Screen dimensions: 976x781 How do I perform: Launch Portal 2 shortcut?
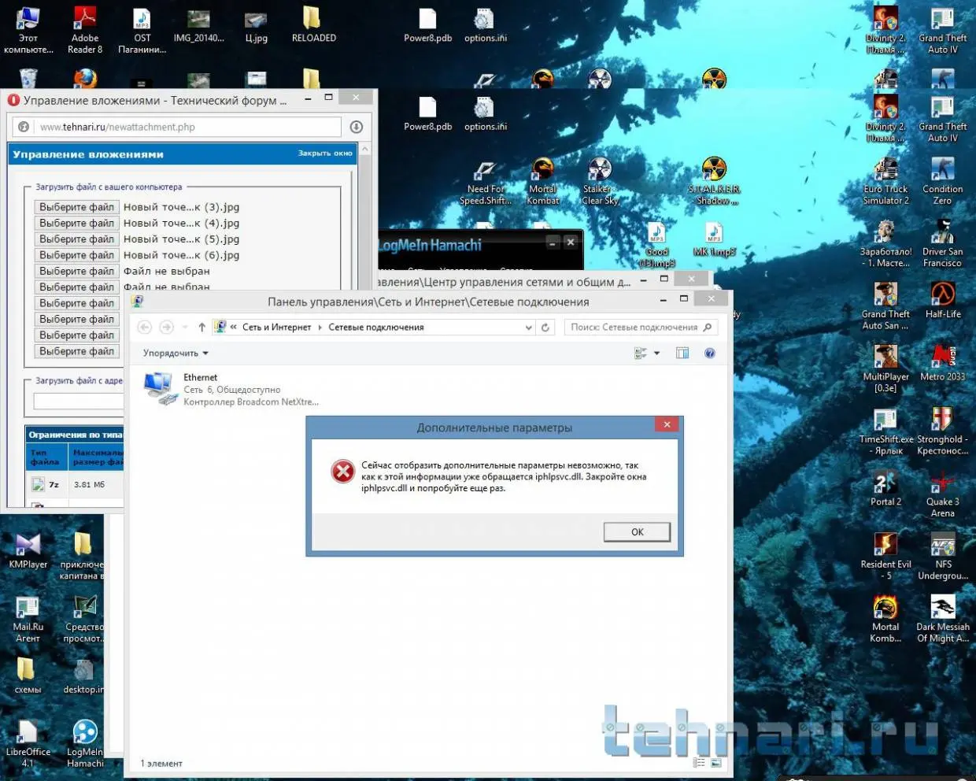point(885,488)
